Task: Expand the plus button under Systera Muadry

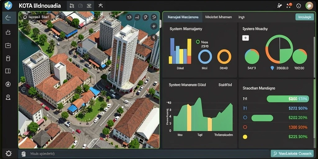Action: (x=246, y=38)
